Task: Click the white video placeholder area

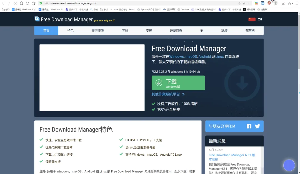Action: click(92, 78)
